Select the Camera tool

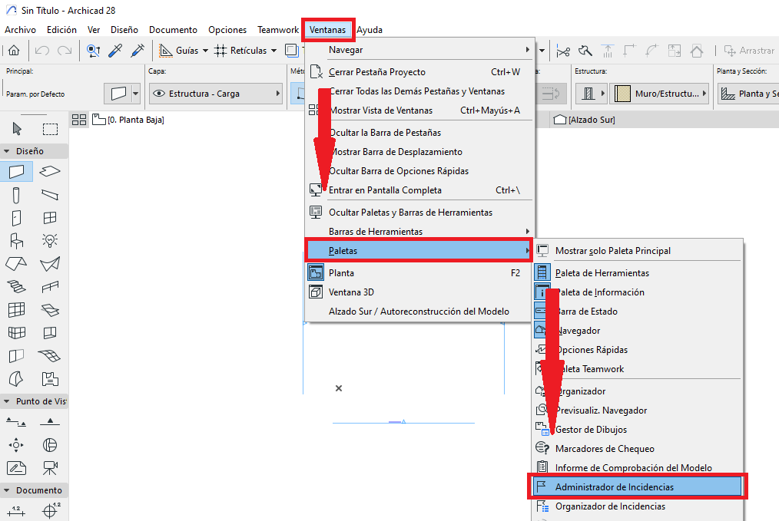pos(50,467)
